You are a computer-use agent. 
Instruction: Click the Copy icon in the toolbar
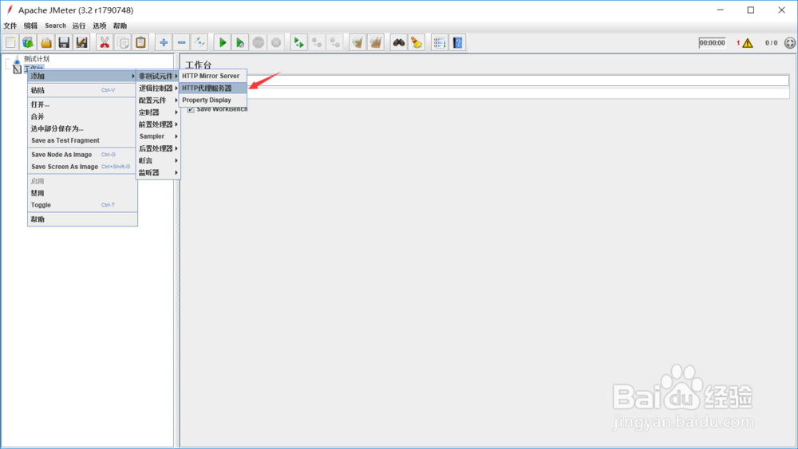[x=123, y=43]
